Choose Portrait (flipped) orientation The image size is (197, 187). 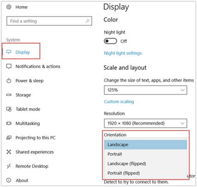(145, 173)
